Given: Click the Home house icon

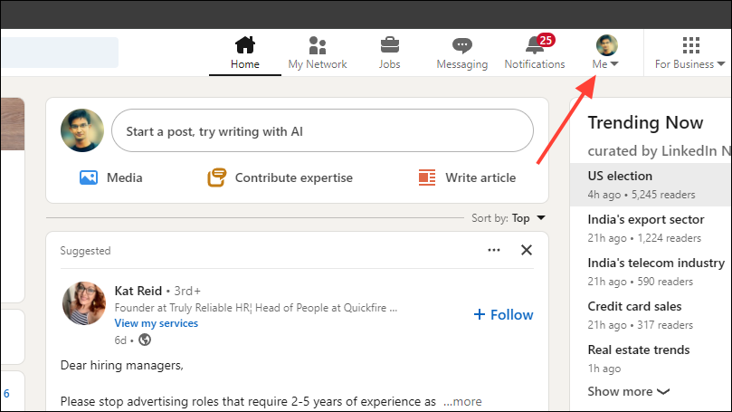Looking at the screenshot, I should click(x=245, y=45).
